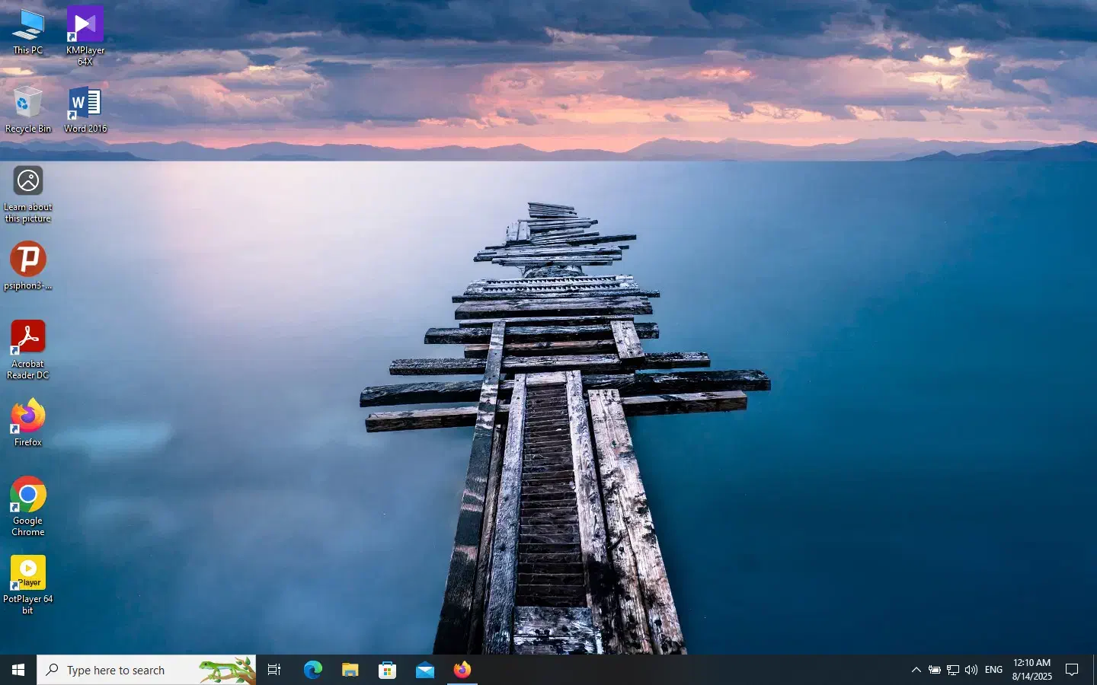Image resolution: width=1097 pixels, height=685 pixels.
Task: Open the Windows Start menu
Action: click(x=18, y=670)
